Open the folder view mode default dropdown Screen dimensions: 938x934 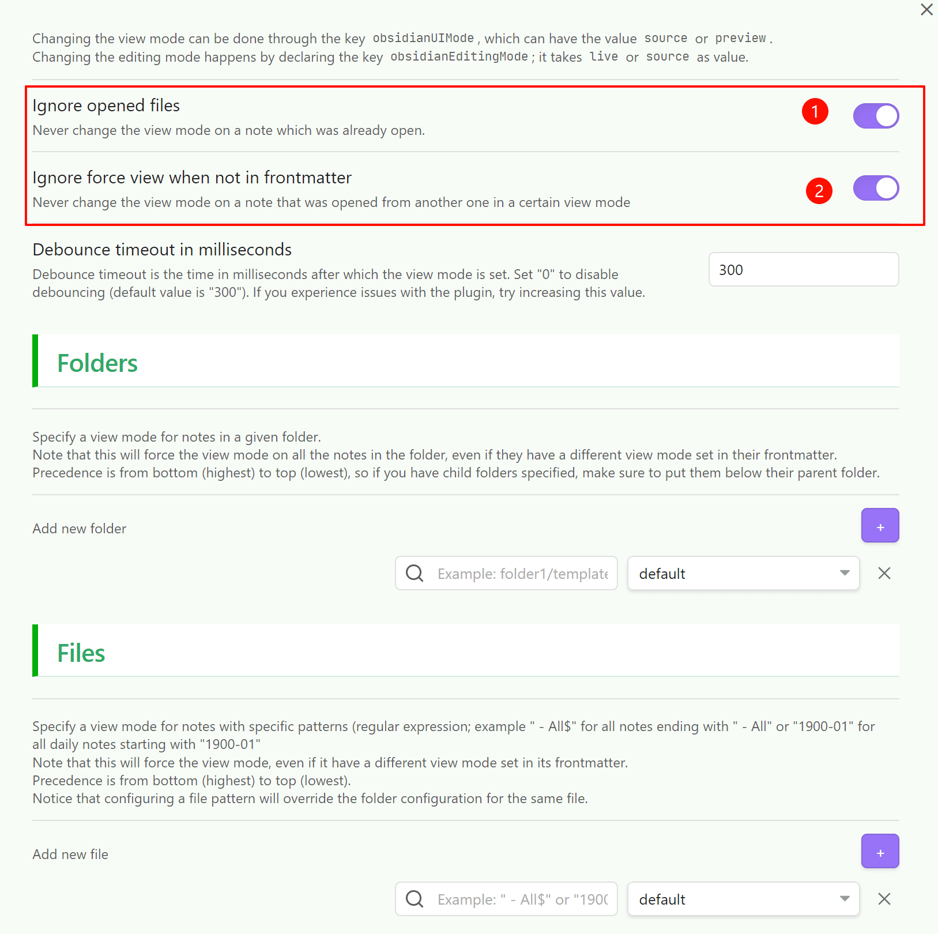click(743, 574)
